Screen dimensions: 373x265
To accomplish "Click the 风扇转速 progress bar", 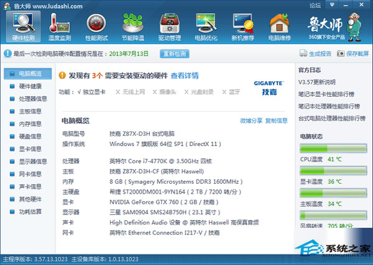I will click(x=333, y=215).
